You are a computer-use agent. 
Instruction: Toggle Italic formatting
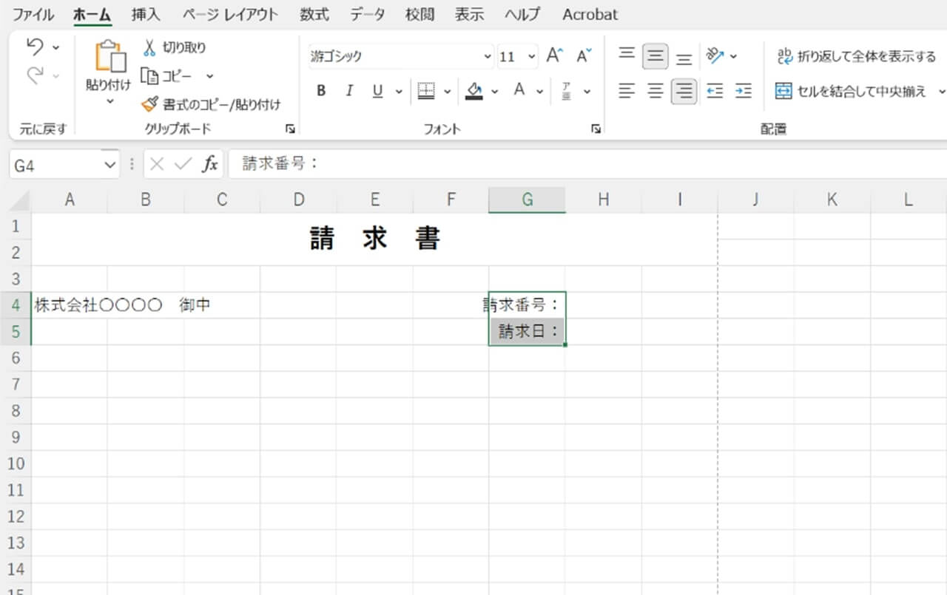[349, 91]
